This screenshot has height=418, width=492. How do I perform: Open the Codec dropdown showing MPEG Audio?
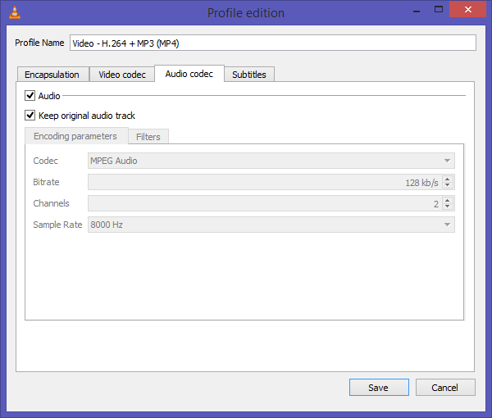[271, 161]
